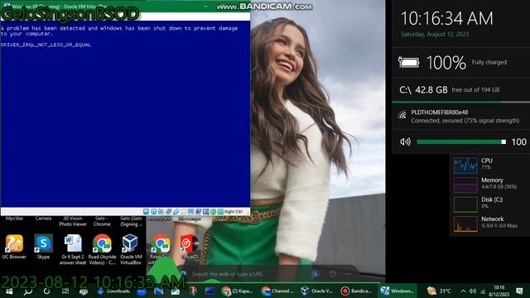The height and width of the screenshot is (298, 530).
Task: Click the 10:16:34 AM clock widget
Action: click(446, 18)
